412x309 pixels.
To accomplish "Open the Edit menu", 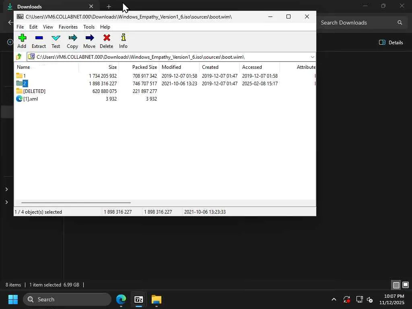I will [33, 27].
